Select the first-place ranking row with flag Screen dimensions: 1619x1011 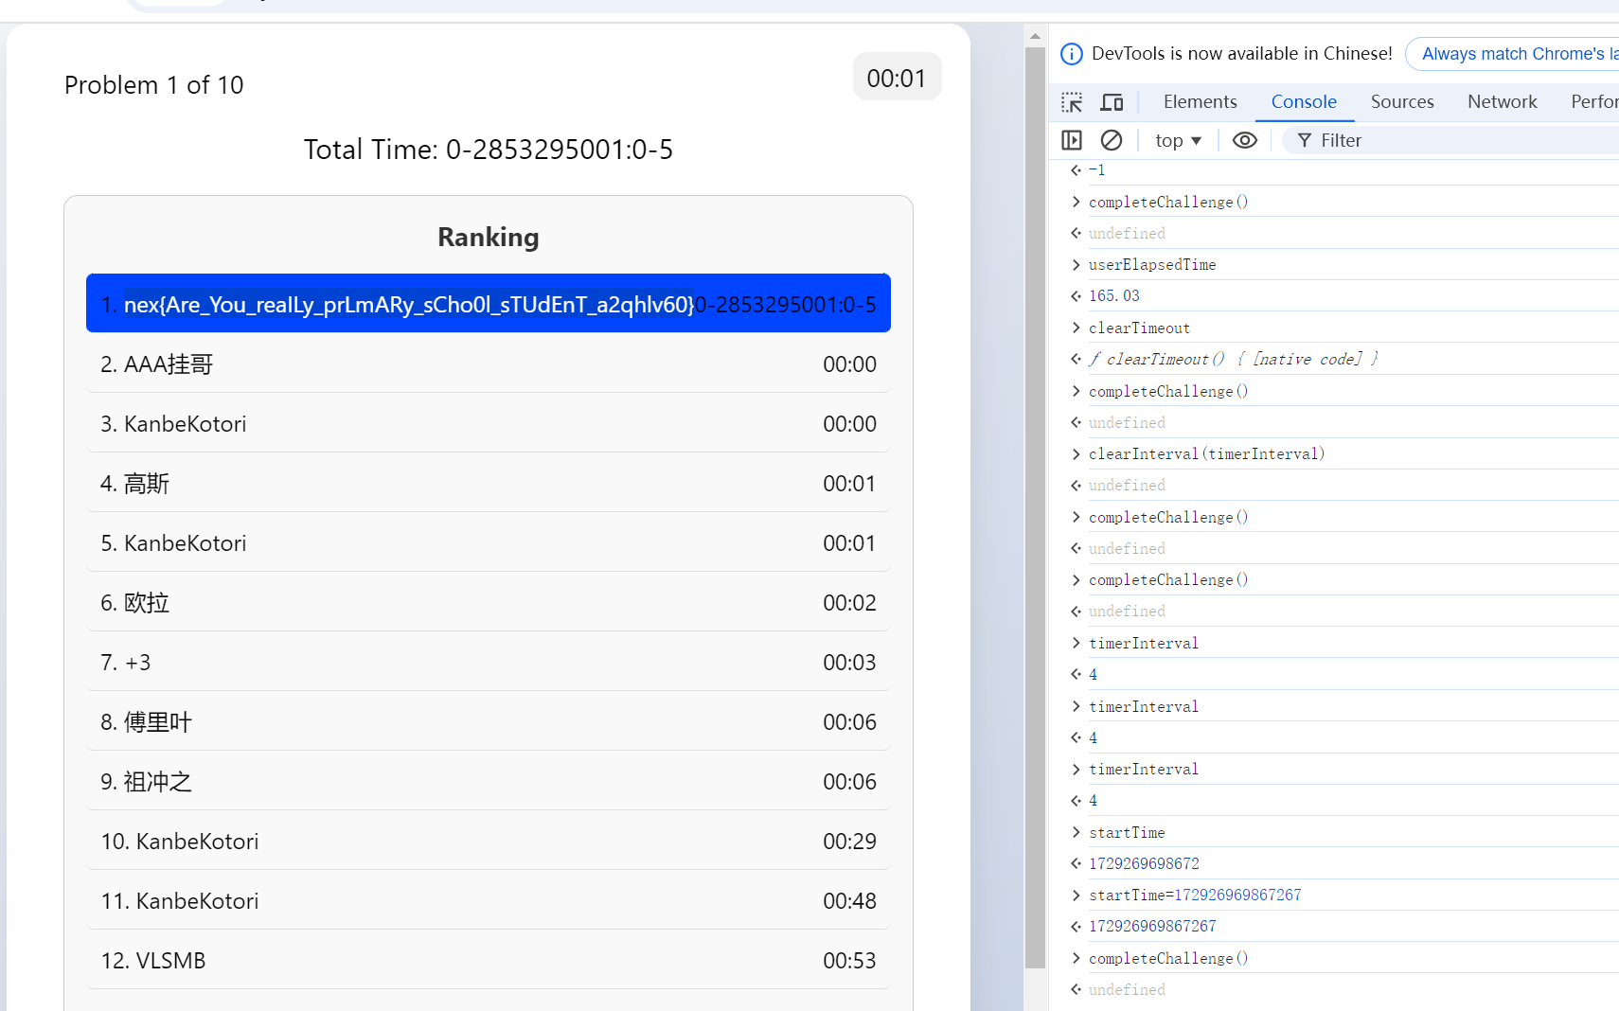click(488, 304)
